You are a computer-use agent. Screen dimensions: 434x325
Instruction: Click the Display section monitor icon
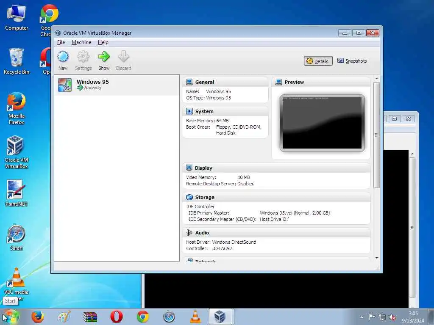(x=189, y=168)
